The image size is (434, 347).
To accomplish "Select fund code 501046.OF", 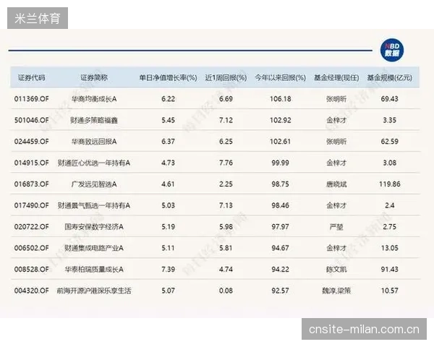I will (x=32, y=120).
